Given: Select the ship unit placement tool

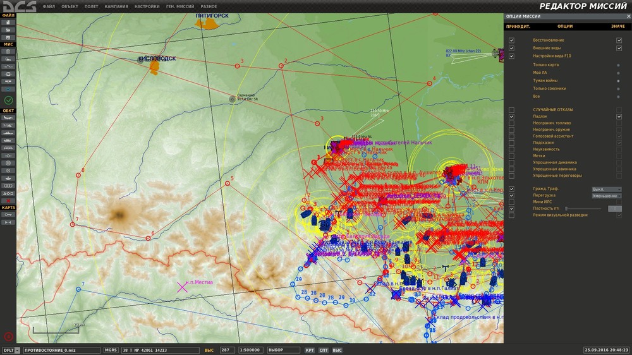Looking at the screenshot, I should (8, 133).
